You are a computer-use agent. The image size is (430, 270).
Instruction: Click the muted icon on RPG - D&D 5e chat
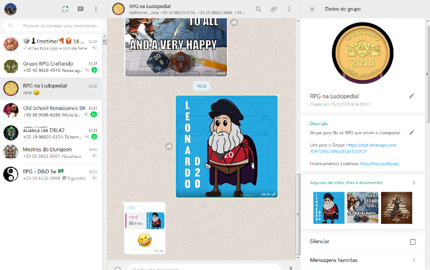pyautogui.click(x=95, y=178)
